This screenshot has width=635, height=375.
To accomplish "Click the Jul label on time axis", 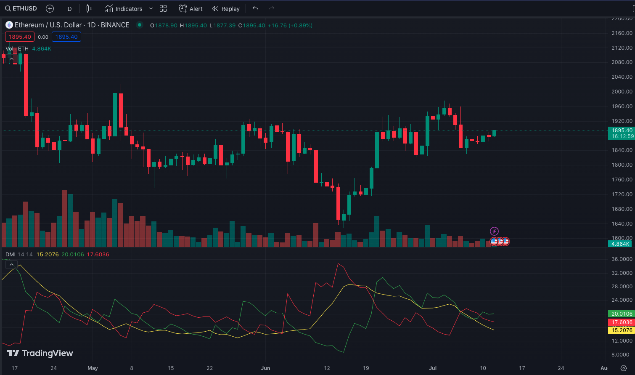I will pyautogui.click(x=433, y=368).
